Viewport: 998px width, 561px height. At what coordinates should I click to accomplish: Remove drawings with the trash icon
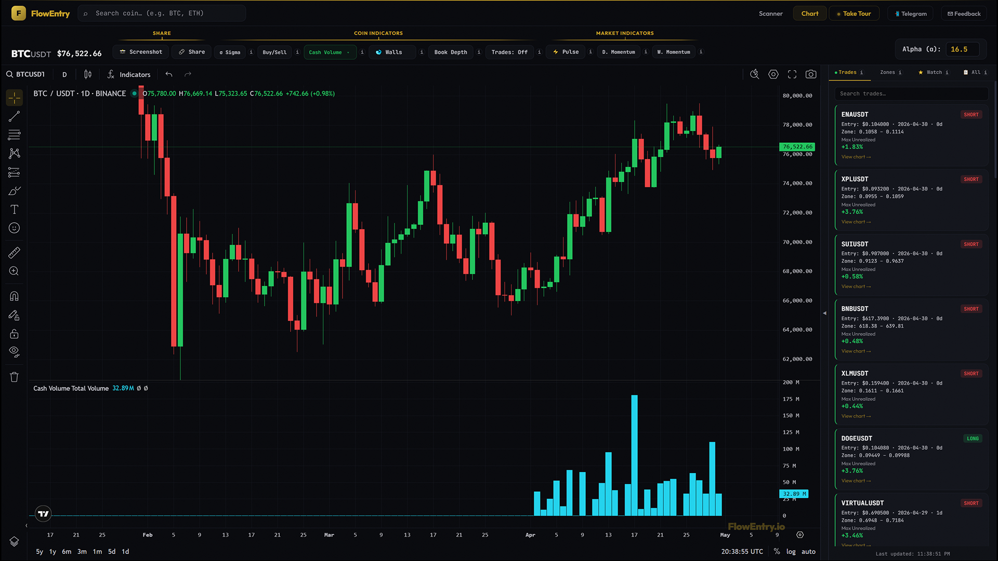click(14, 377)
